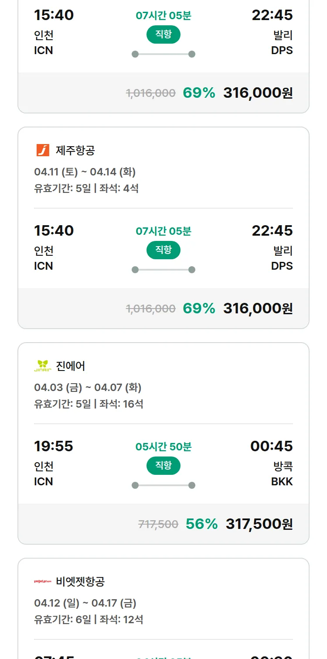Screen dimensions: 327x659
Task: Tap the 직항 badge on the 진에어 flight
Action: pyautogui.click(x=163, y=466)
